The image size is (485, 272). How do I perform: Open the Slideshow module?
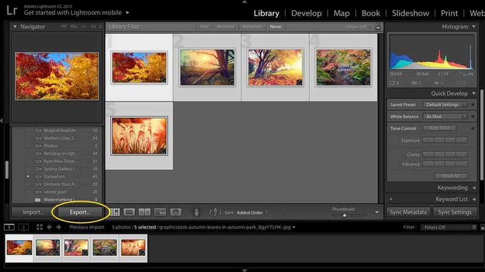click(411, 13)
